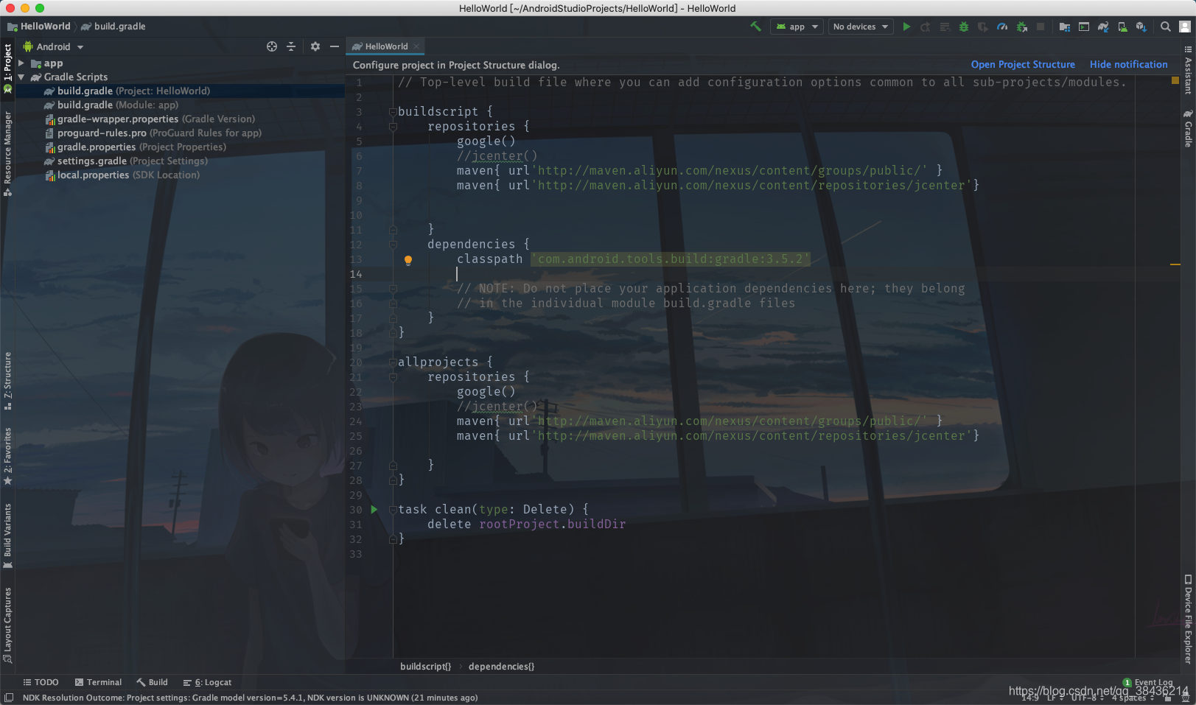Click the yellow warning stripe indicator top right

pyautogui.click(x=1175, y=80)
